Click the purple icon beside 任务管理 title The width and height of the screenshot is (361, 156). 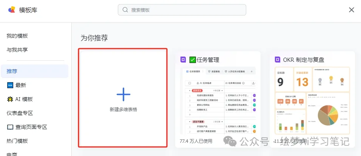(x=183, y=60)
